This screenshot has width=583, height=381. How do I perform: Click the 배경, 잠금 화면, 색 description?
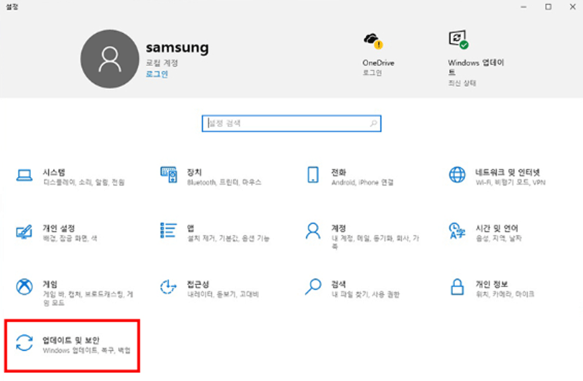click(x=70, y=238)
